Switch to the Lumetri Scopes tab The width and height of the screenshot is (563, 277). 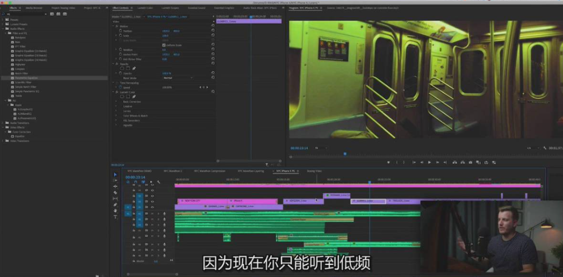tap(169, 8)
